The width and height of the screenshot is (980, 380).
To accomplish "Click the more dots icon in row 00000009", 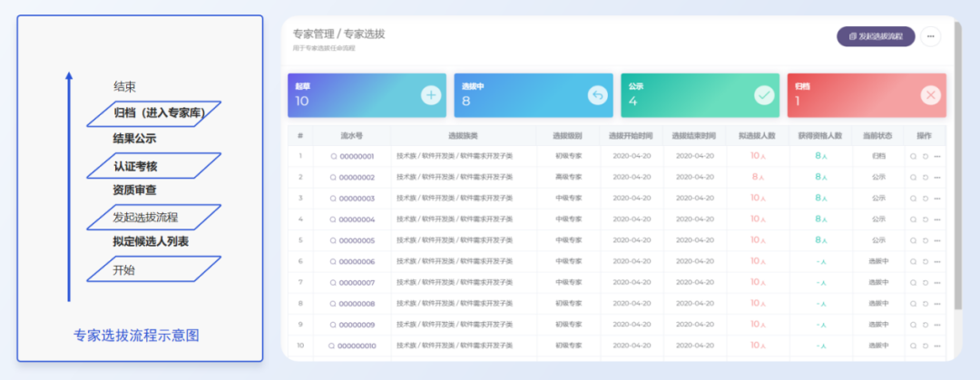I will [x=936, y=325].
